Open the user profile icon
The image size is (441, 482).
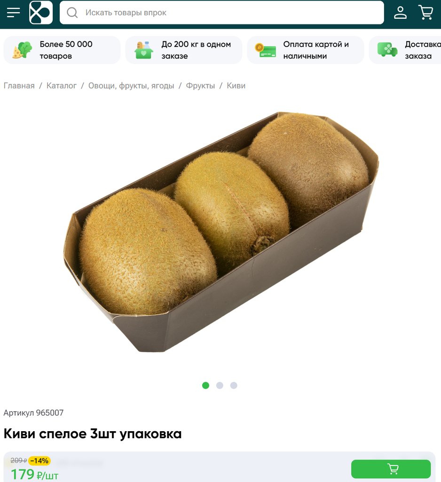(x=400, y=13)
